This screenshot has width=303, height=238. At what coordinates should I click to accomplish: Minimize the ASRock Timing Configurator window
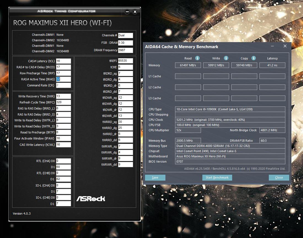(x=127, y=12)
